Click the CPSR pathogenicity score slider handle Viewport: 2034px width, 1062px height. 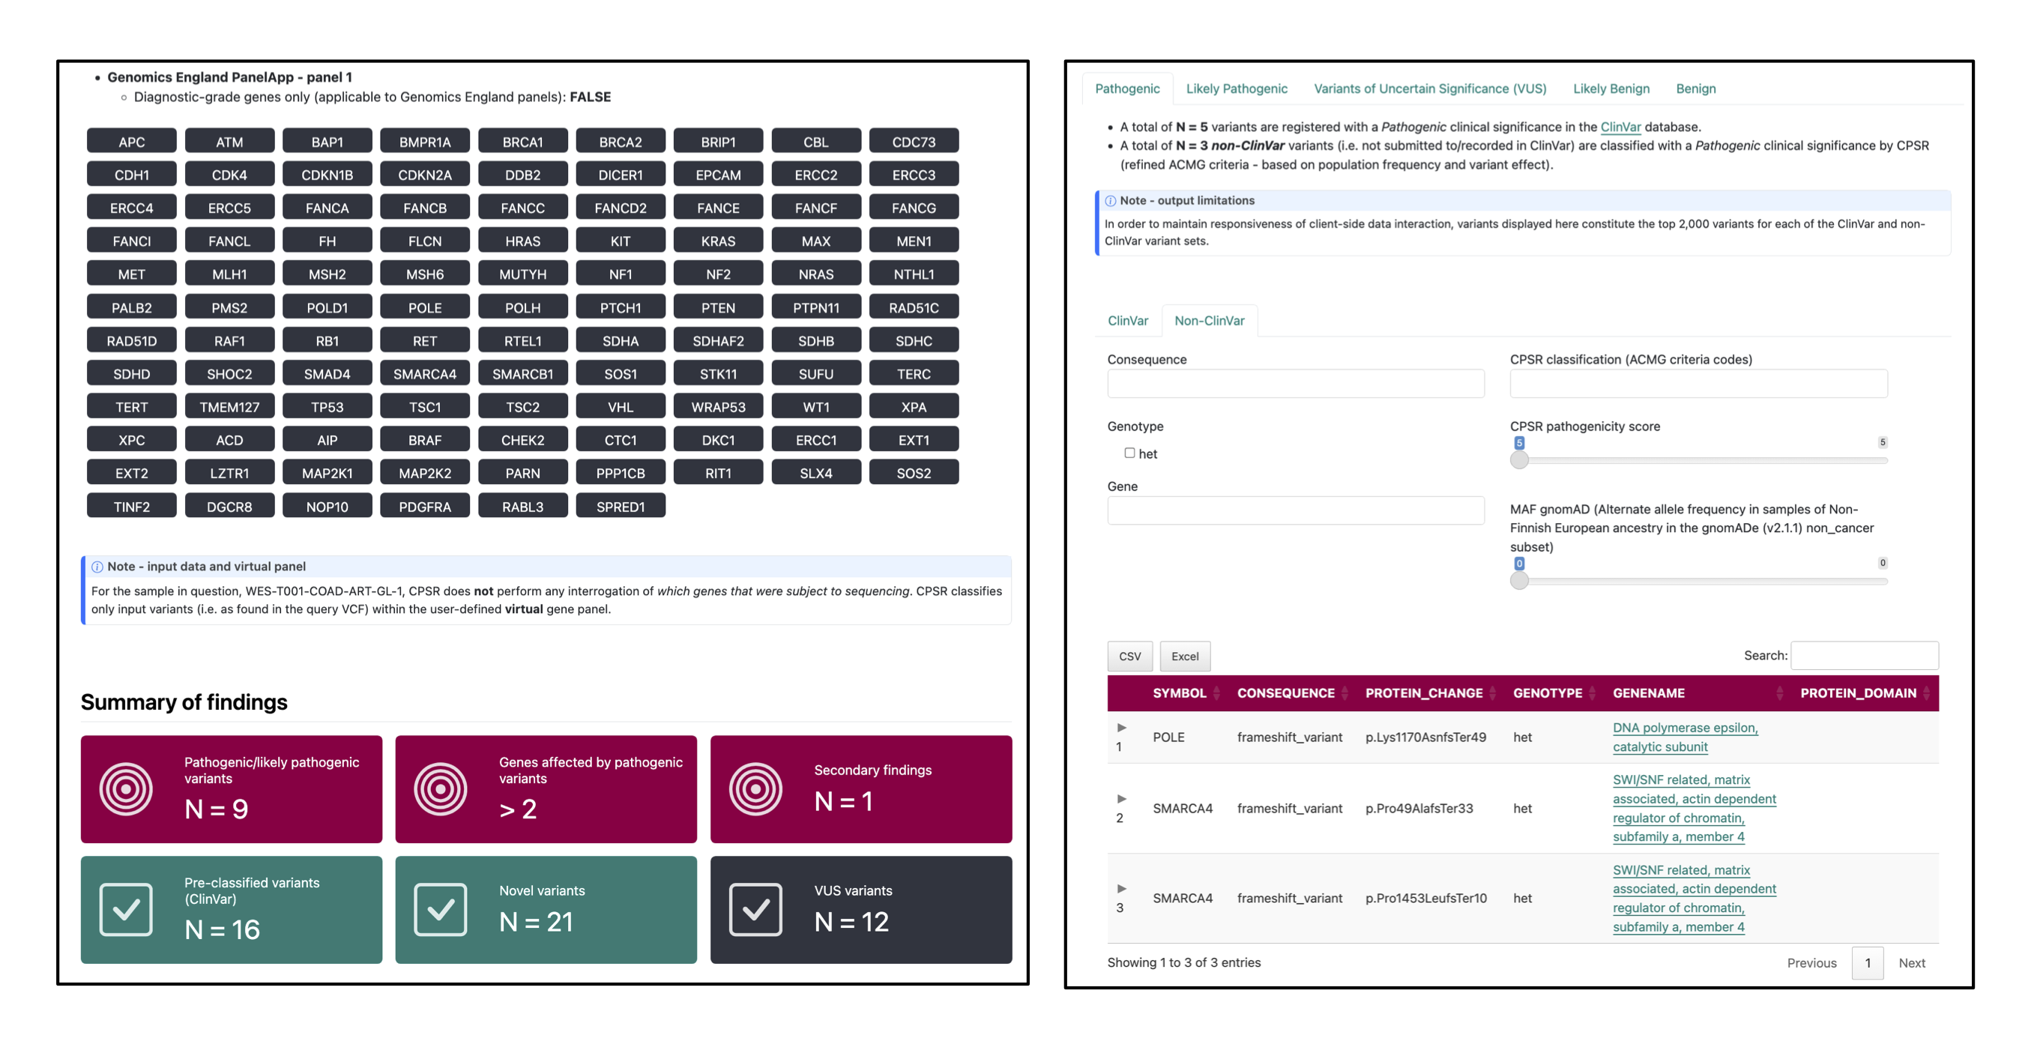pyautogui.click(x=1518, y=459)
